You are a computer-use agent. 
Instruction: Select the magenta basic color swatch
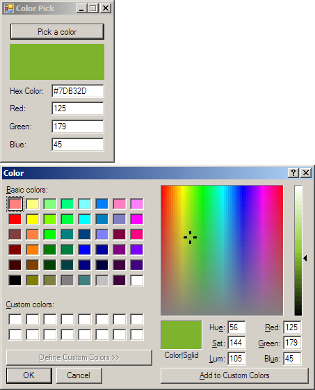tap(137, 219)
